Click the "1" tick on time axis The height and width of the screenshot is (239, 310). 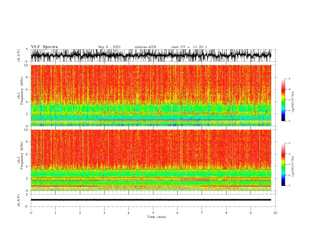[x=55, y=213]
